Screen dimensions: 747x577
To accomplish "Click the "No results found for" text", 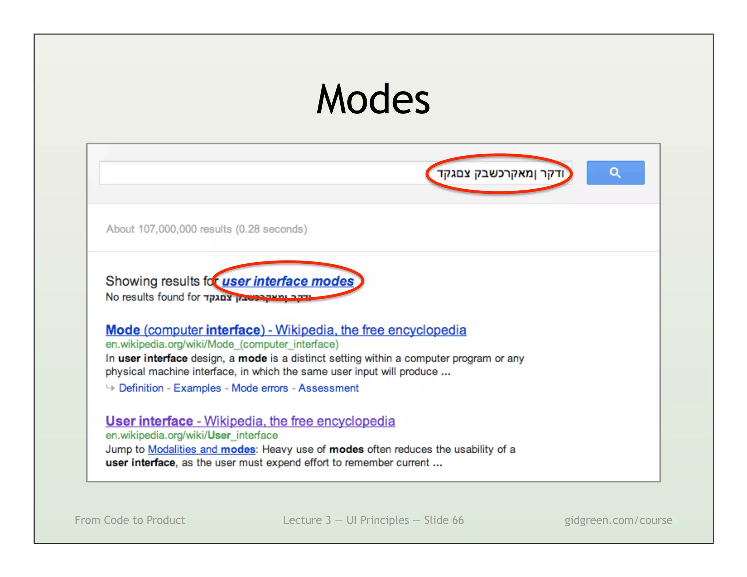I will 153,297.
